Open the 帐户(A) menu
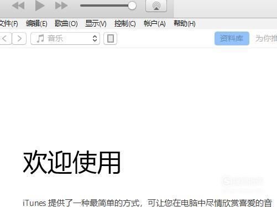 click(155, 24)
